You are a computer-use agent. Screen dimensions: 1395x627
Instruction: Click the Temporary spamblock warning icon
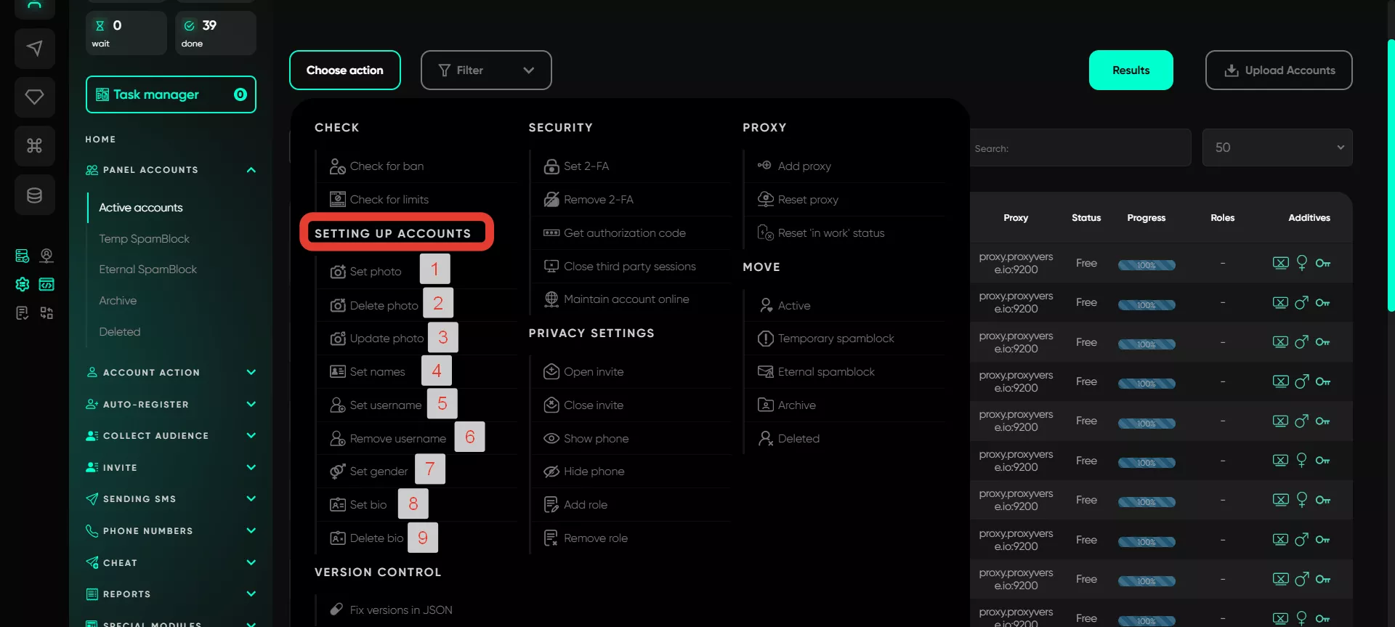(765, 339)
